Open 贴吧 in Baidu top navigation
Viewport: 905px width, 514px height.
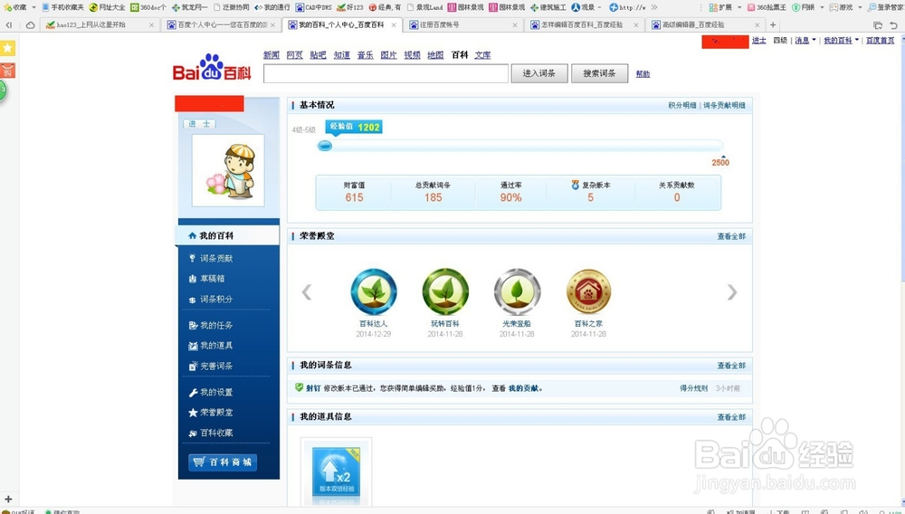pos(318,55)
